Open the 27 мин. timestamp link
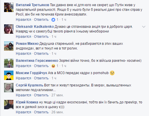The width and height of the screenshot is (149, 116). pyautogui.click(x=58, y=95)
